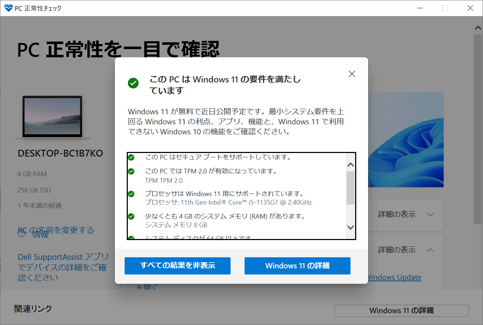Open Windows 11 の詳細 from the dialog

[x=297, y=266]
